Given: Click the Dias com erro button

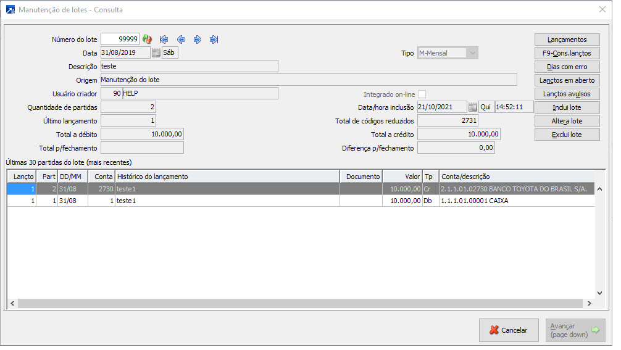Looking at the screenshot, I should 567,67.
